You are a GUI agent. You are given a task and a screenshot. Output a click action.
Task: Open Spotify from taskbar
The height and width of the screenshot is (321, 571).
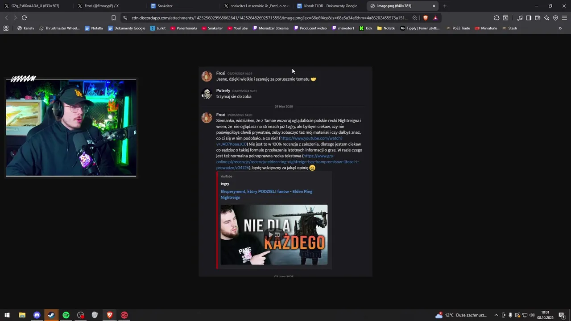[66, 315]
